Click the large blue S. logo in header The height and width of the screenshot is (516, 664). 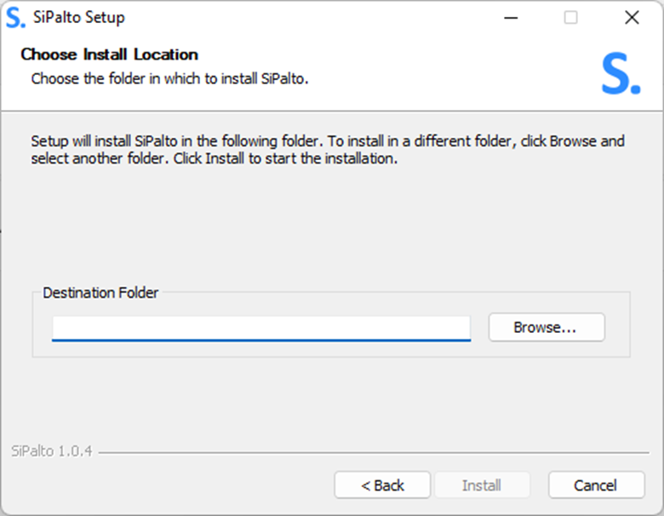621,74
